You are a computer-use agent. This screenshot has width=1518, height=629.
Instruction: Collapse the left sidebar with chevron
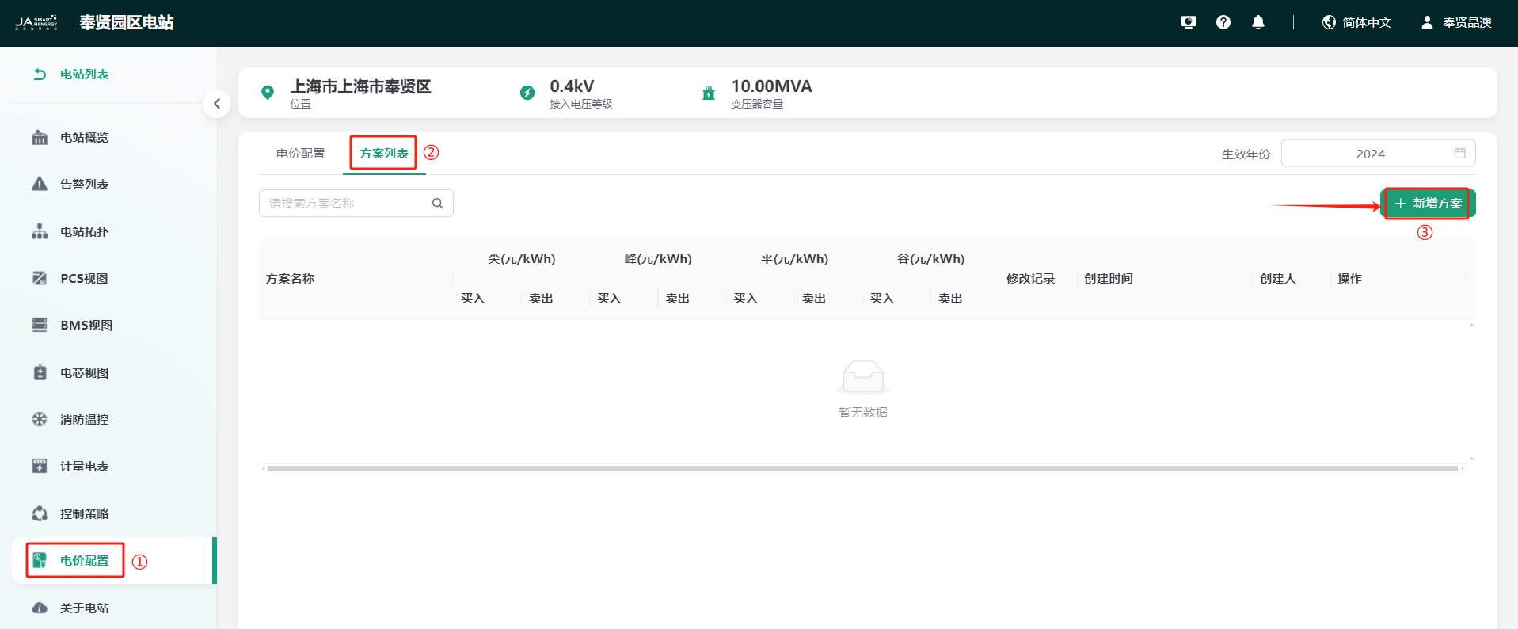click(217, 104)
